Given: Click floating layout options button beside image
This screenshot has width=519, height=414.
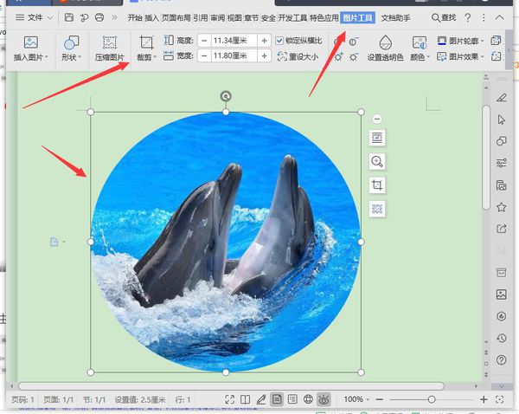Looking at the screenshot, I should click(377, 138).
